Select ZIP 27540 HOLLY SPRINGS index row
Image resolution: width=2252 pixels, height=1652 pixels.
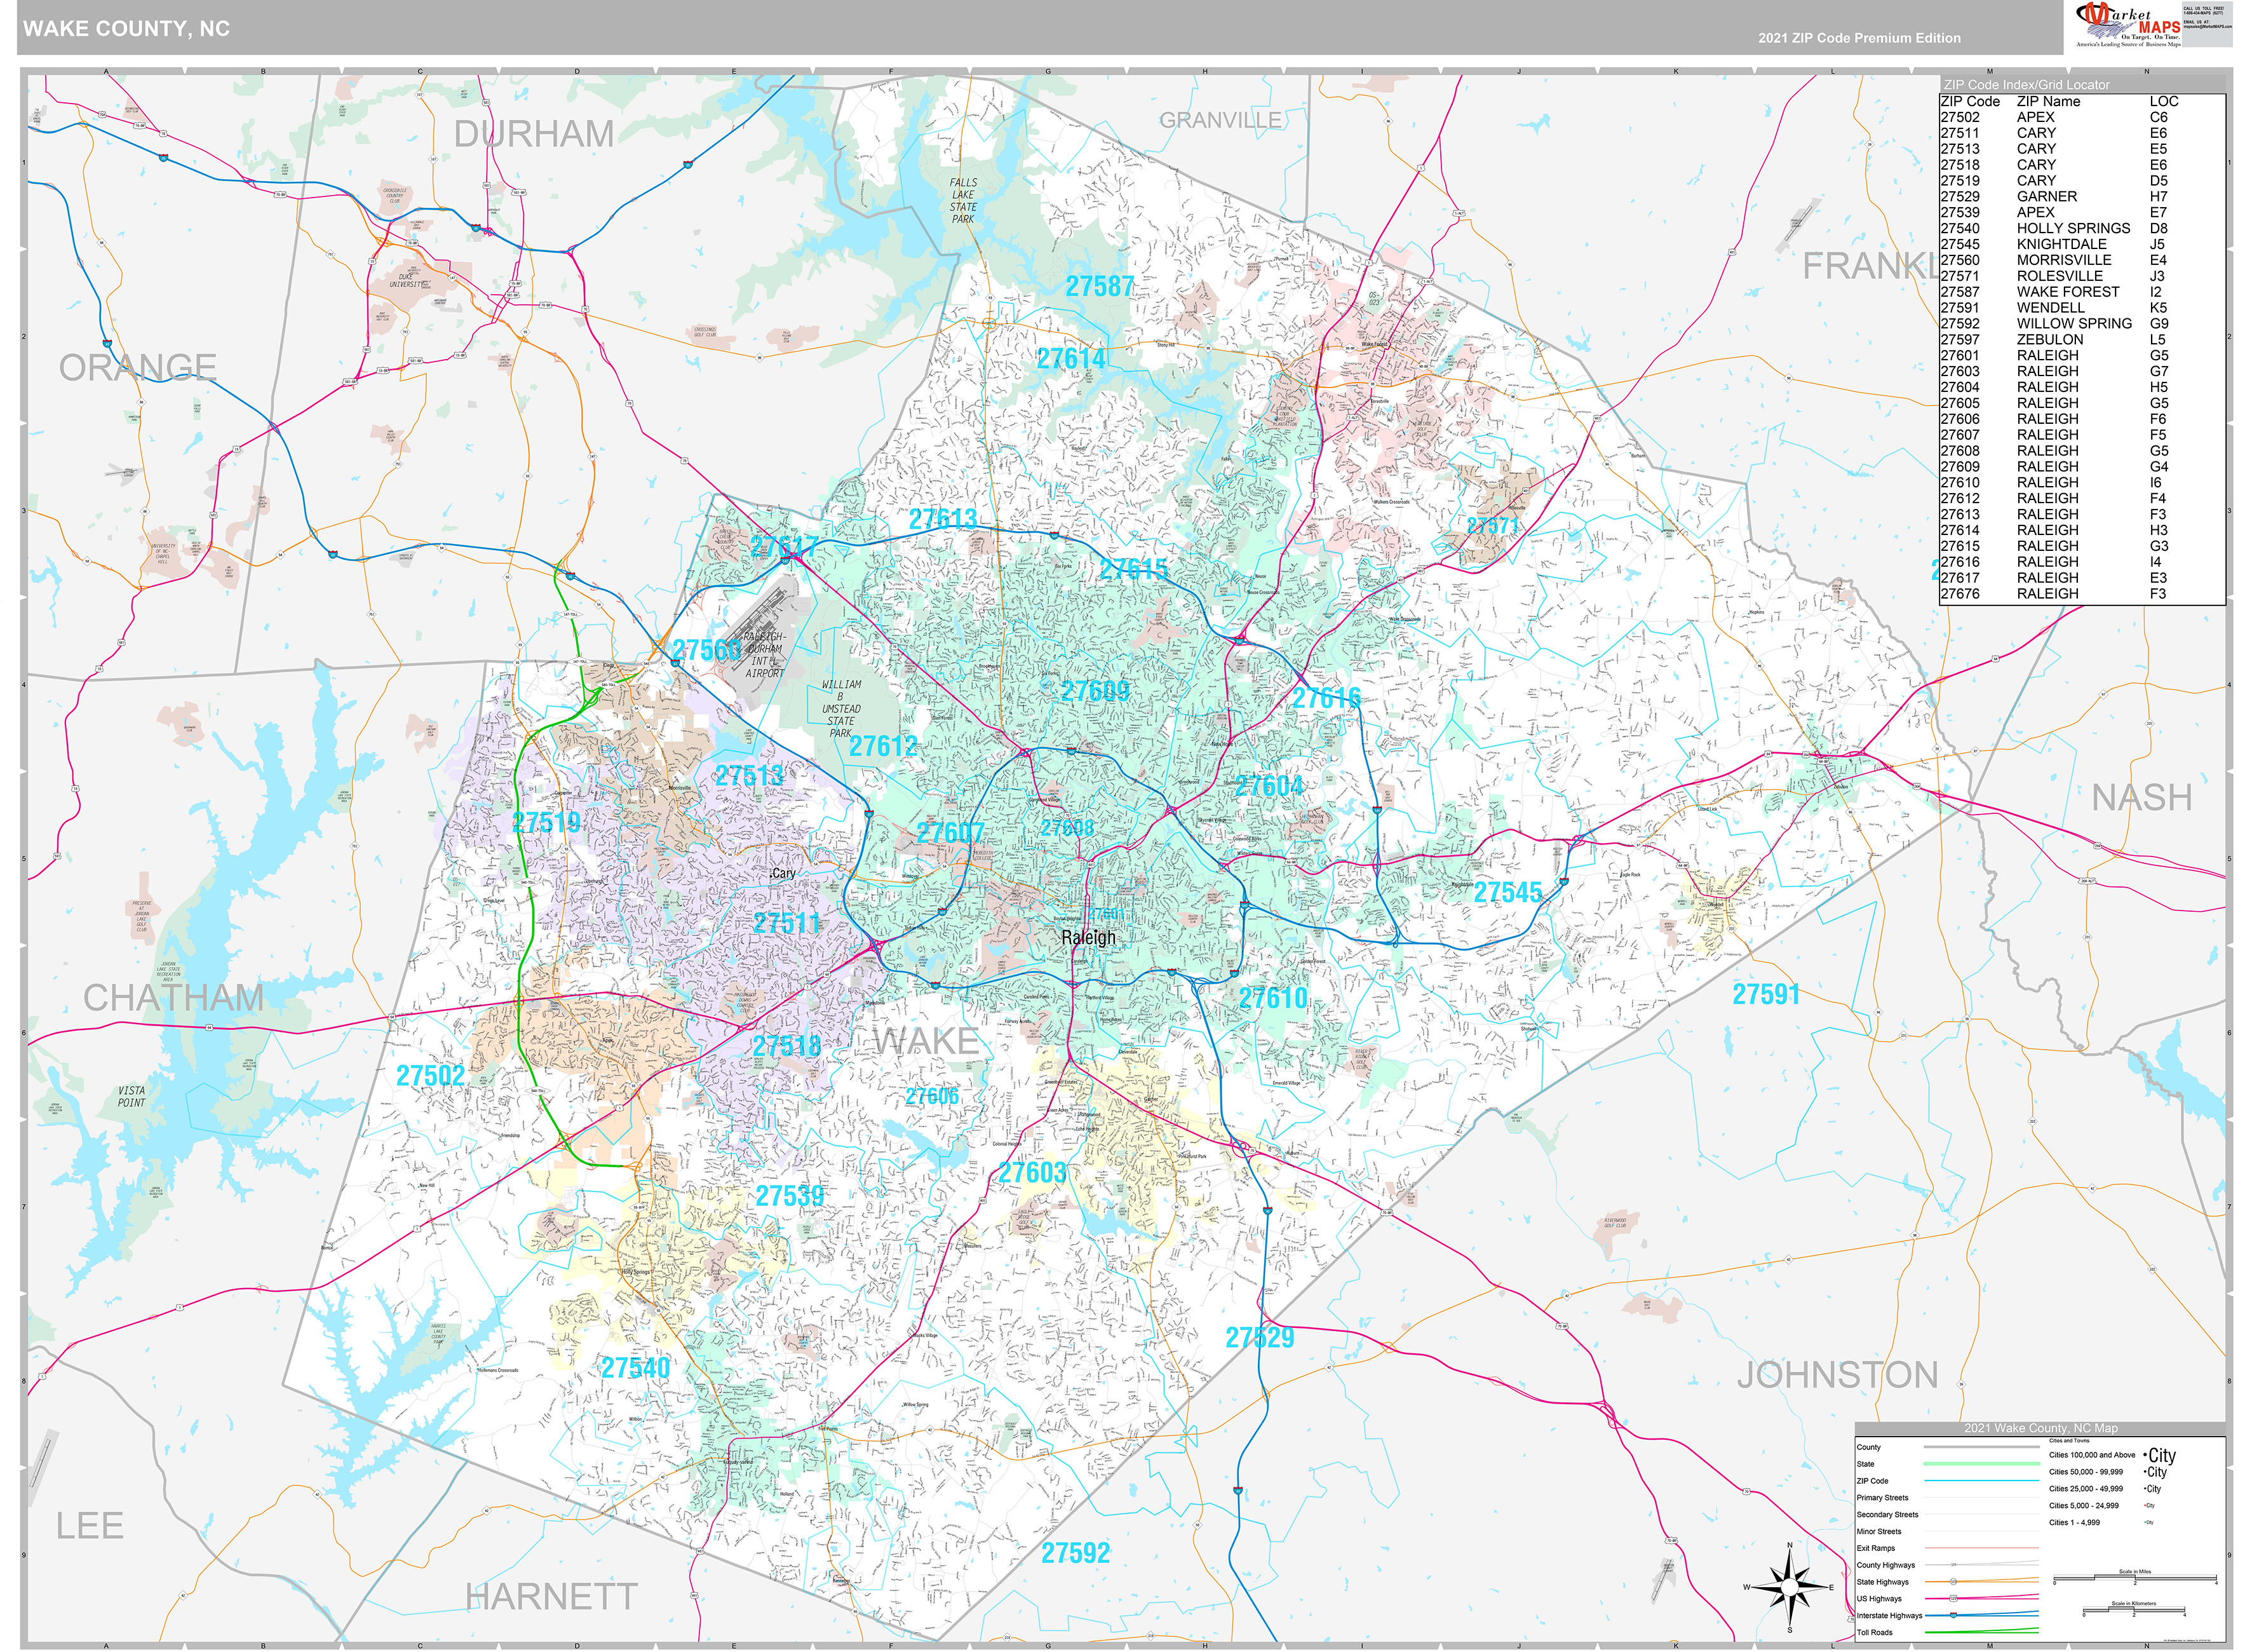(2049, 228)
